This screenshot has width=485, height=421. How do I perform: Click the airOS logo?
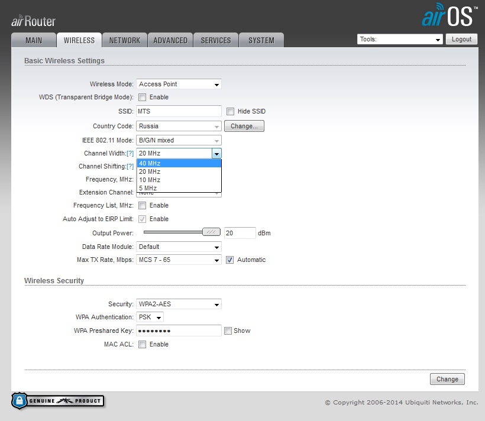pyautogui.click(x=448, y=16)
